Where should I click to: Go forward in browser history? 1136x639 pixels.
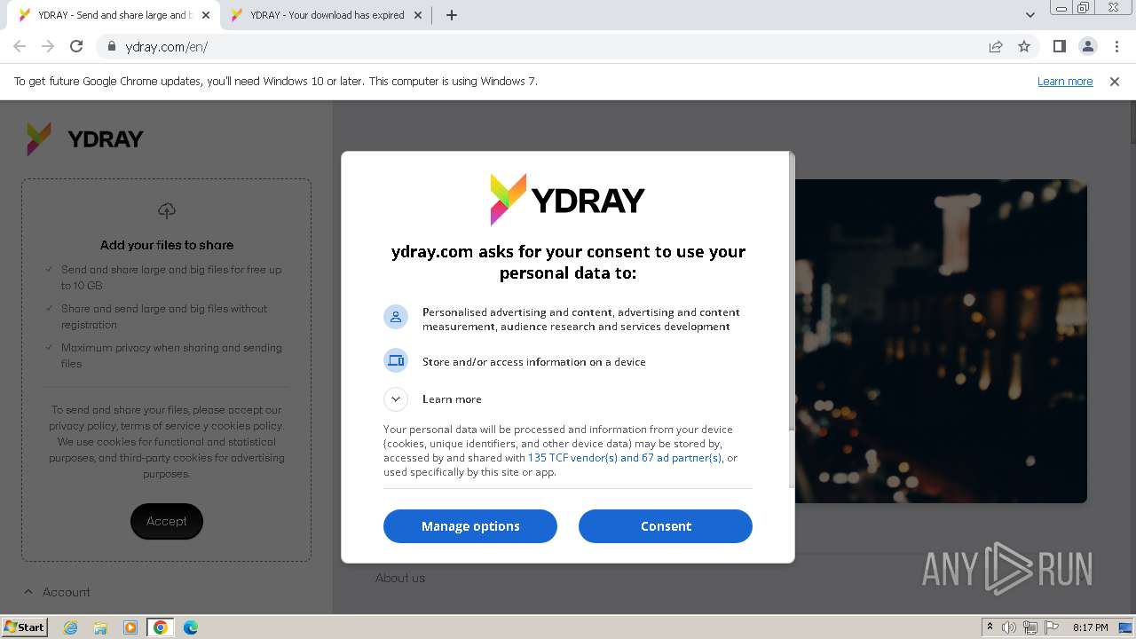(48, 47)
